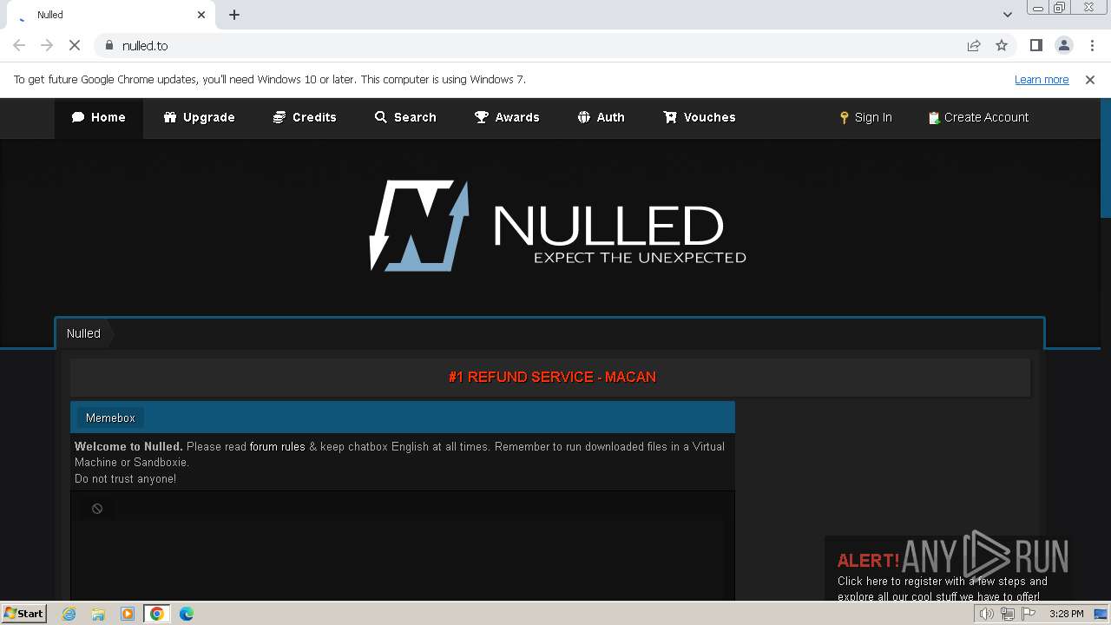Image resolution: width=1111 pixels, height=625 pixels.
Task: Go to the Credits page
Action: 305,117
